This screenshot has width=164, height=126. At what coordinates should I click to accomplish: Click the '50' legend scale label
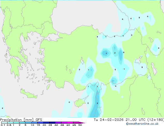[x=80, y=125]
